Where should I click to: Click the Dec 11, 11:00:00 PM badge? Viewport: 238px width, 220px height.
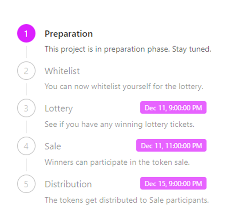point(171,145)
